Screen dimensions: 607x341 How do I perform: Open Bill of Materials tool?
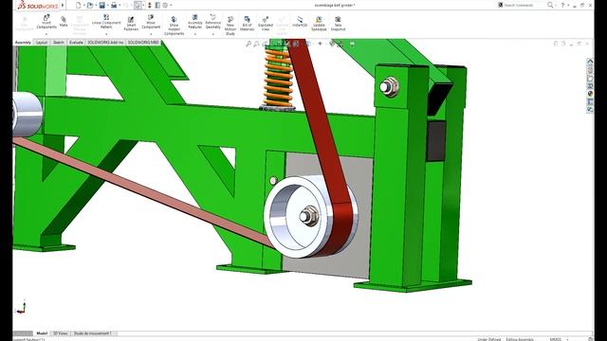pos(247,23)
